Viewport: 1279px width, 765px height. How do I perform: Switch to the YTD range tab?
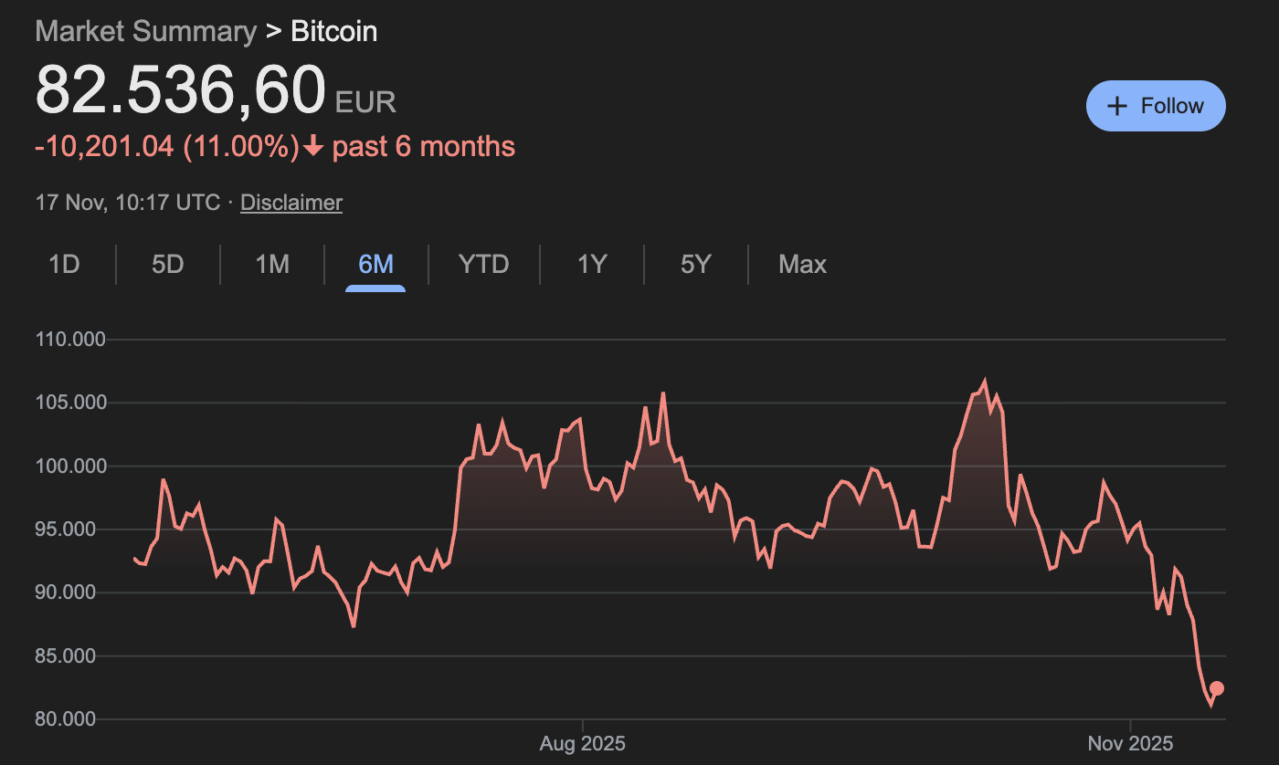(483, 265)
